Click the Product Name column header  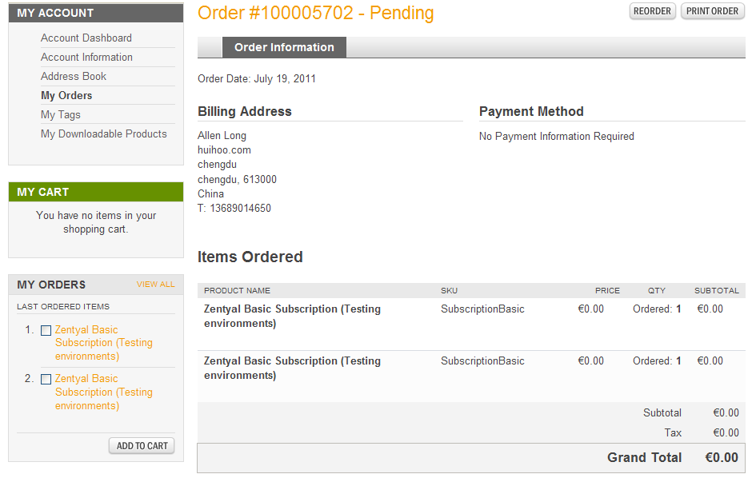237,290
